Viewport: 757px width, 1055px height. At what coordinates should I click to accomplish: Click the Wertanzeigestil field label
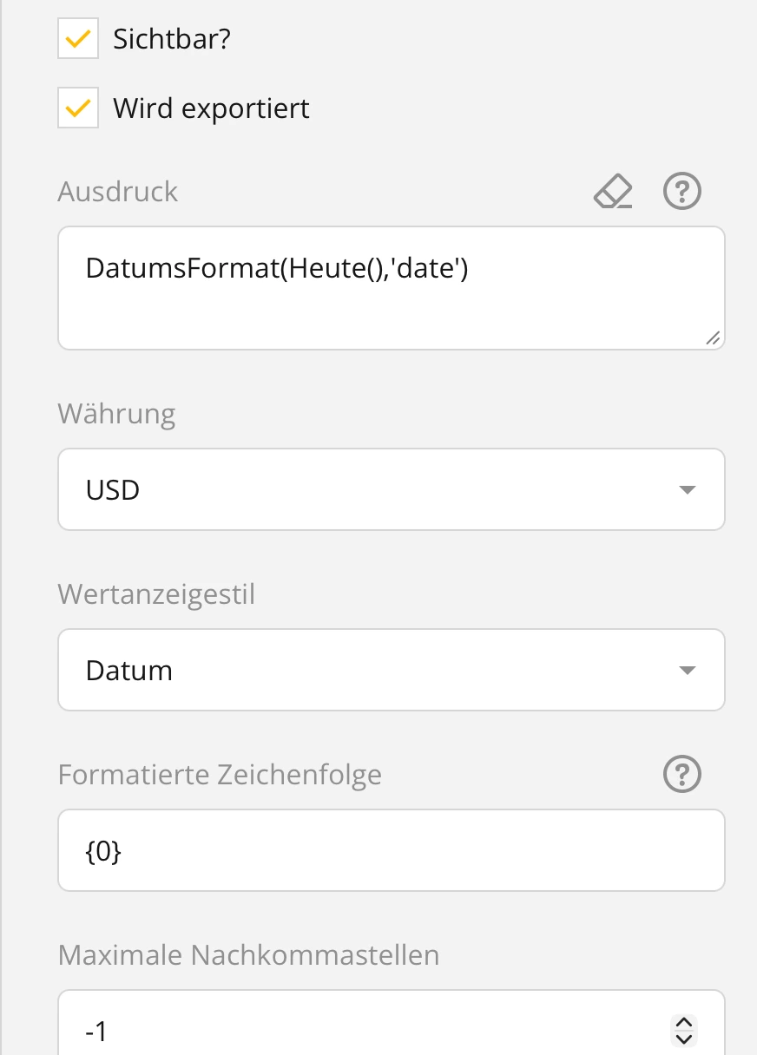[156, 595]
